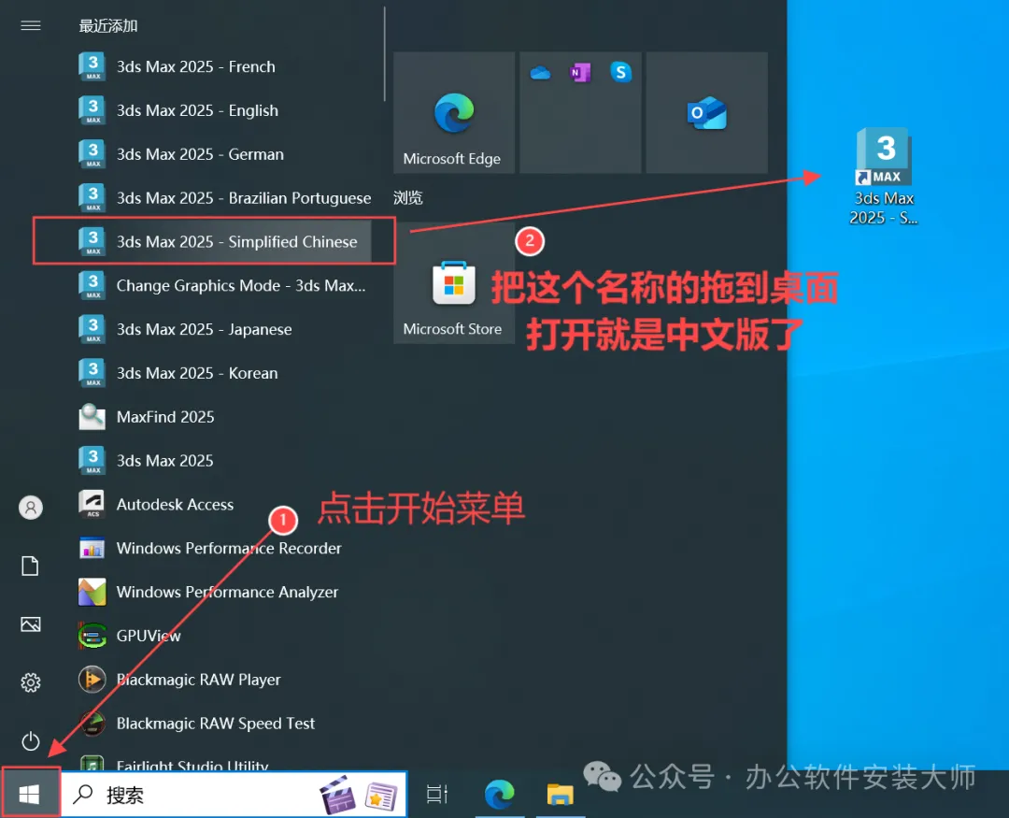Expand the Start menu hamburger button
This screenshot has height=818, width=1009.
point(30,26)
